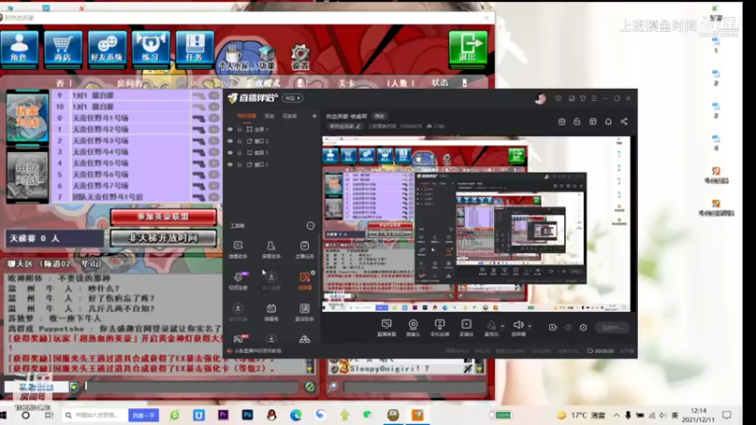Toggle visibility of 截屏 1 source

230,153
